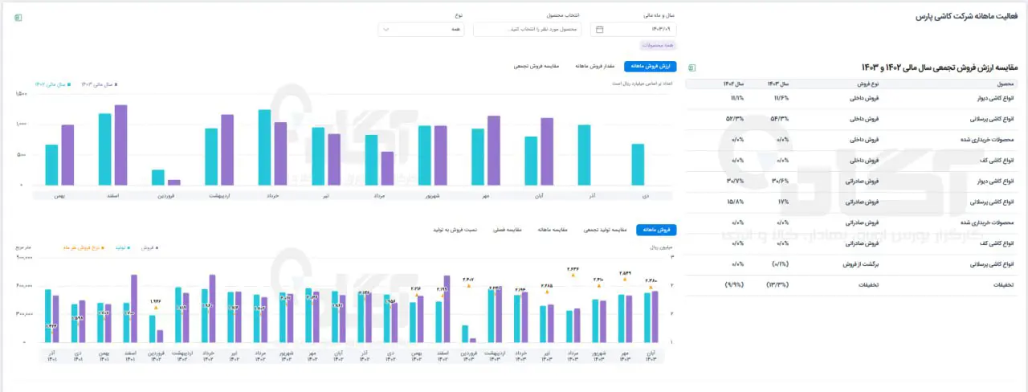Image resolution: width=1028 pixels, height=392 pixels.
Task: Click the فروردین label on top chart axis
Action: 168,194
